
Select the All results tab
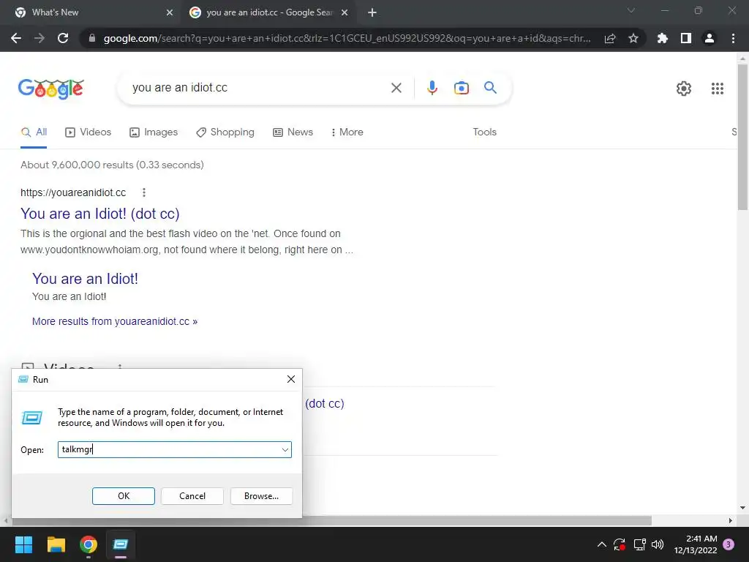click(34, 132)
